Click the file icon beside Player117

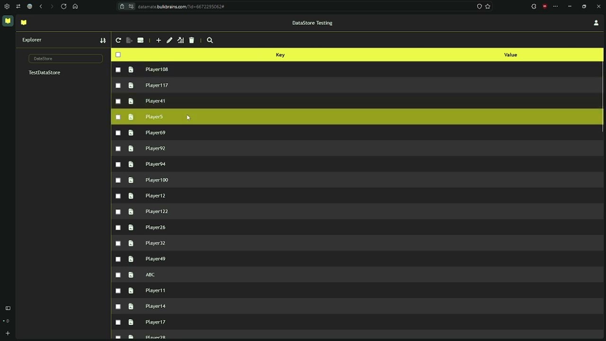[131, 85]
